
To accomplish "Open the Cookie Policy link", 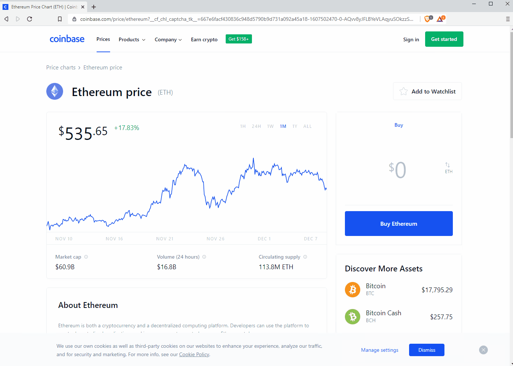I will click(x=194, y=354).
